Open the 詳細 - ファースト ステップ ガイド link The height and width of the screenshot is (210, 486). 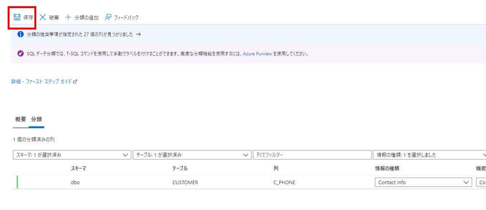41,81
